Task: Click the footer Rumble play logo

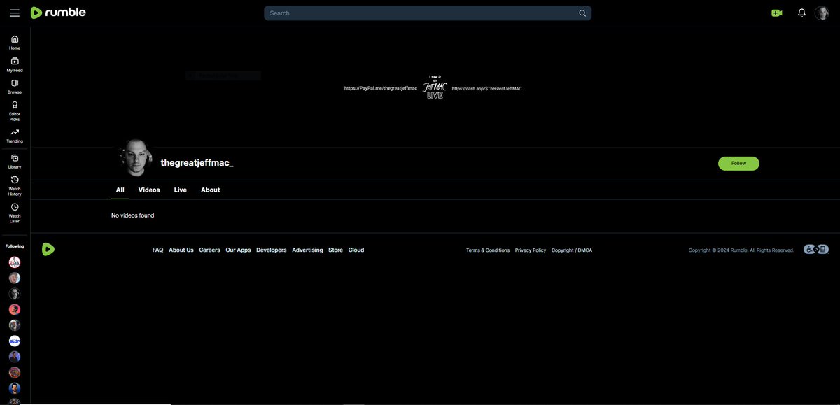Action: [48, 249]
